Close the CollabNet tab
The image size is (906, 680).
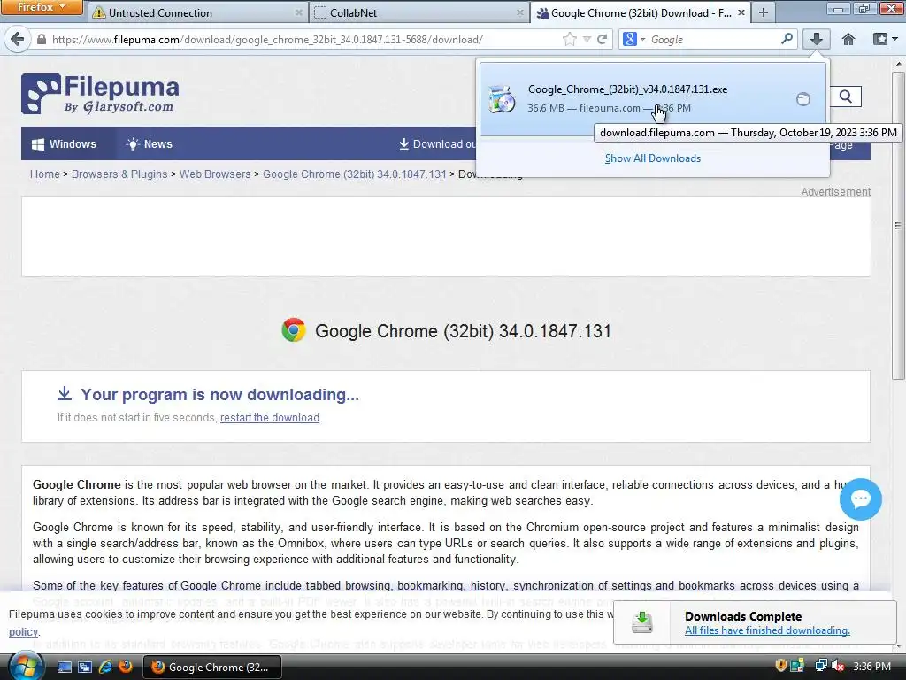point(519,12)
